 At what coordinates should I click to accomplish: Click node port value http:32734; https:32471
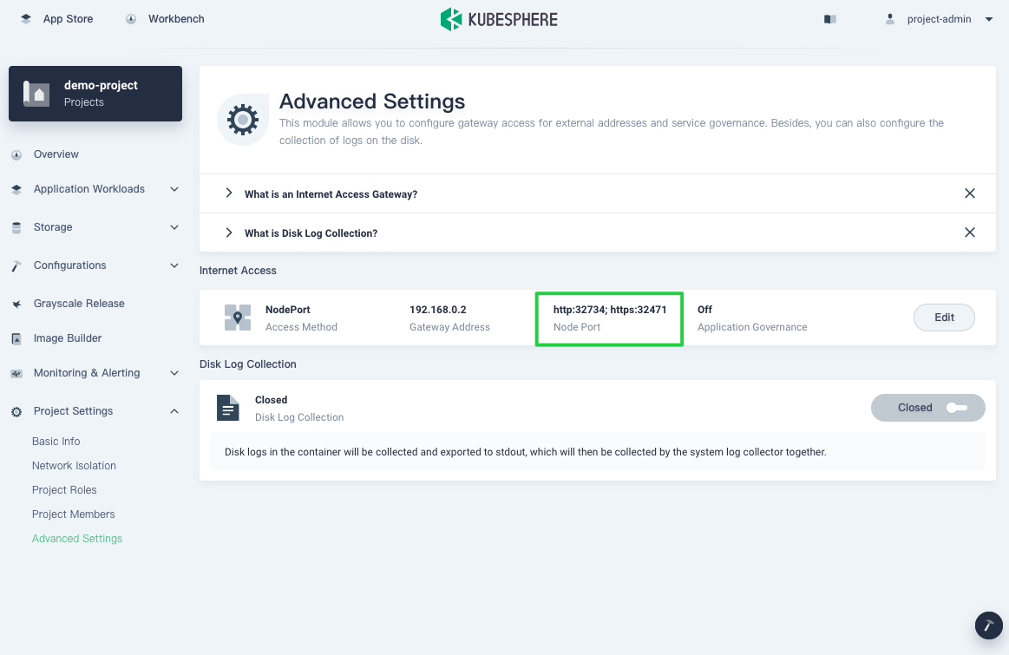click(x=610, y=310)
